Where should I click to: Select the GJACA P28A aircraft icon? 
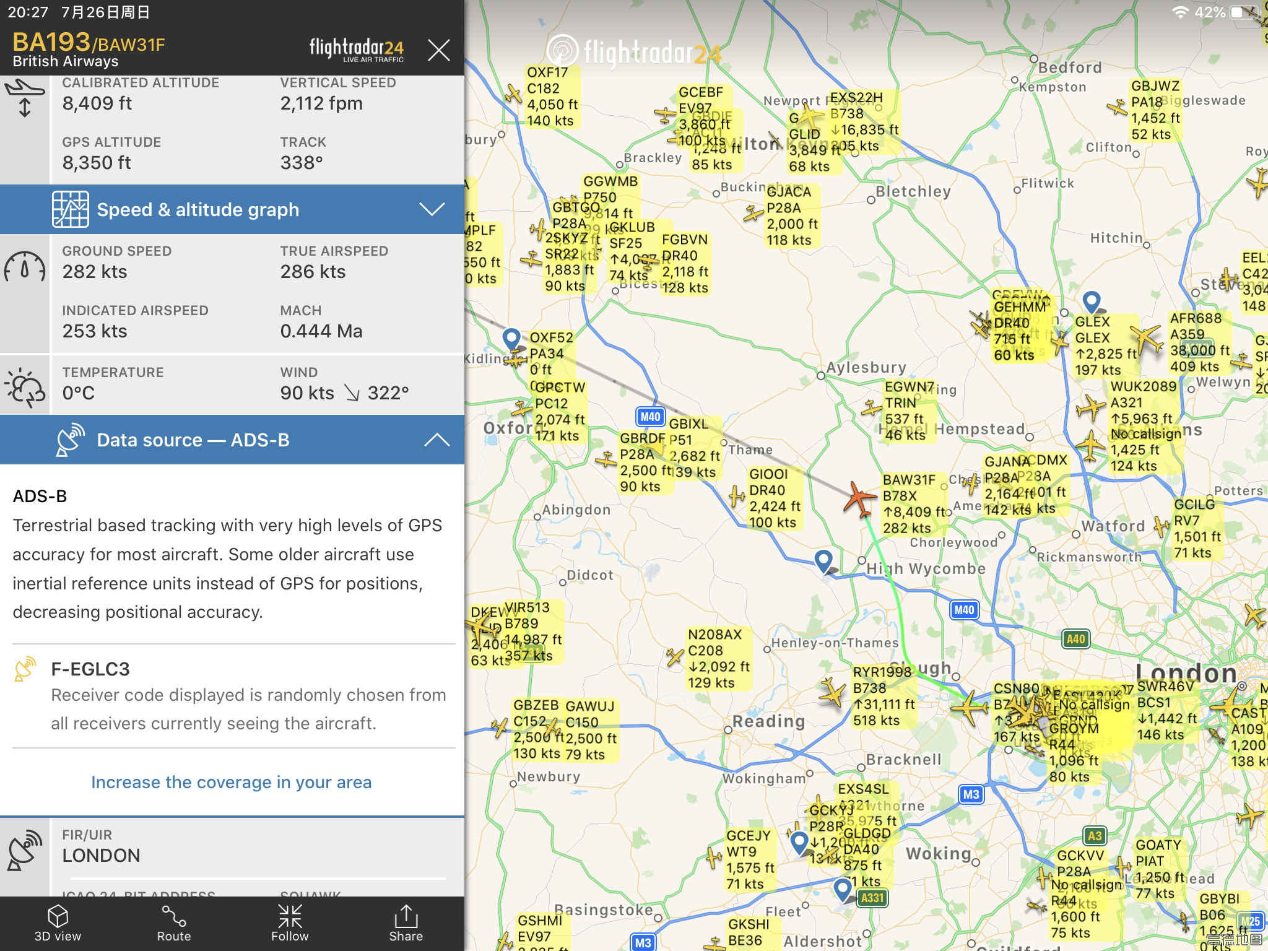click(753, 214)
